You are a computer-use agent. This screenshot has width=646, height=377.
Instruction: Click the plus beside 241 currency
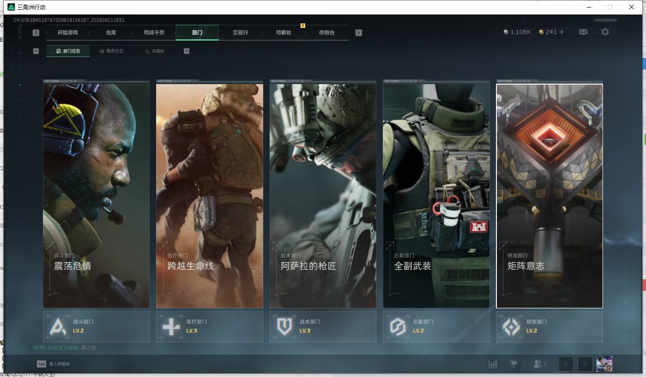pyautogui.click(x=561, y=32)
